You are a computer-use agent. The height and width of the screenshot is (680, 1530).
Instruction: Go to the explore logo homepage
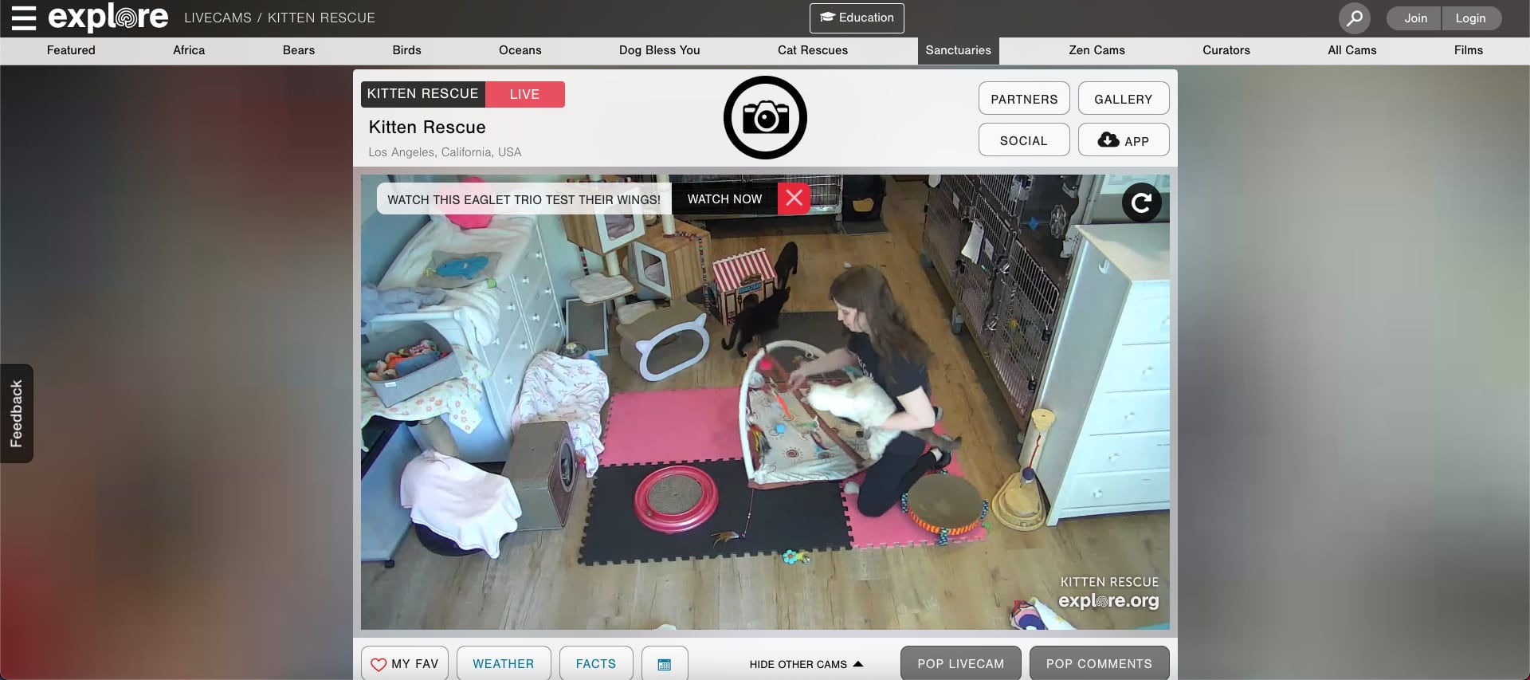108,18
